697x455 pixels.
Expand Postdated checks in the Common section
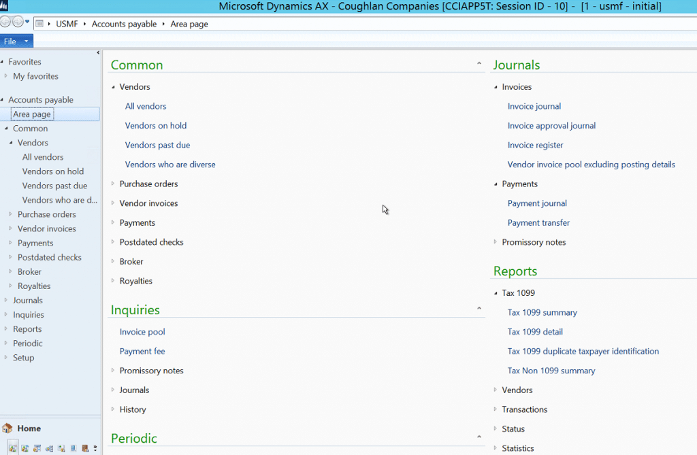click(113, 242)
